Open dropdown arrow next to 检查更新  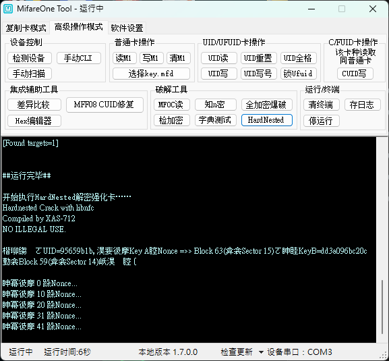261,352
